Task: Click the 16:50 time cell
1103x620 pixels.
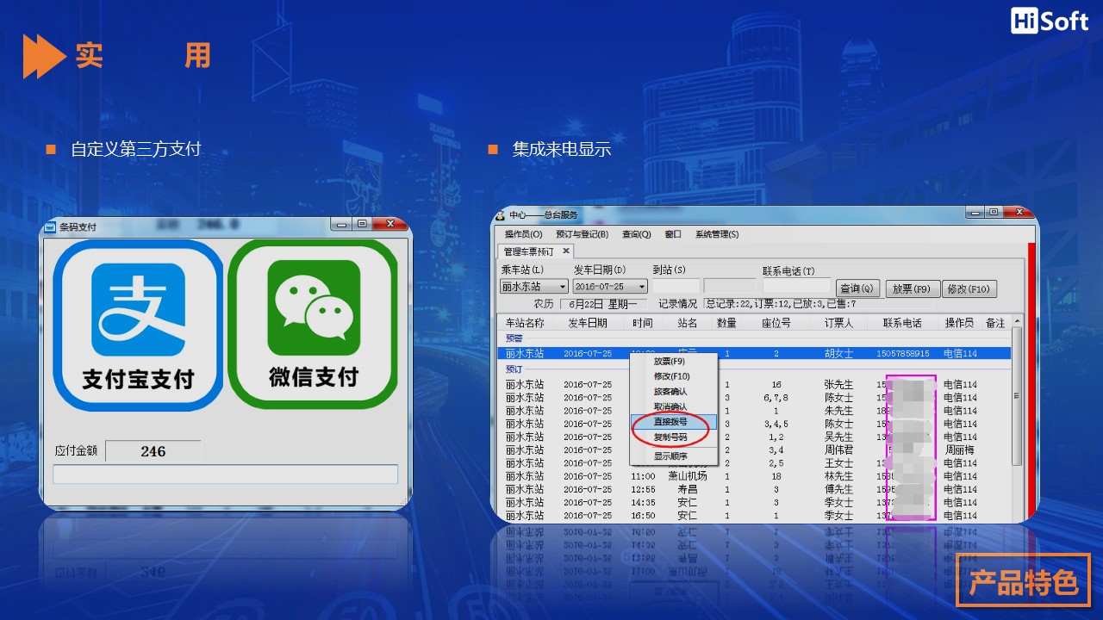Action: (x=643, y=516)
